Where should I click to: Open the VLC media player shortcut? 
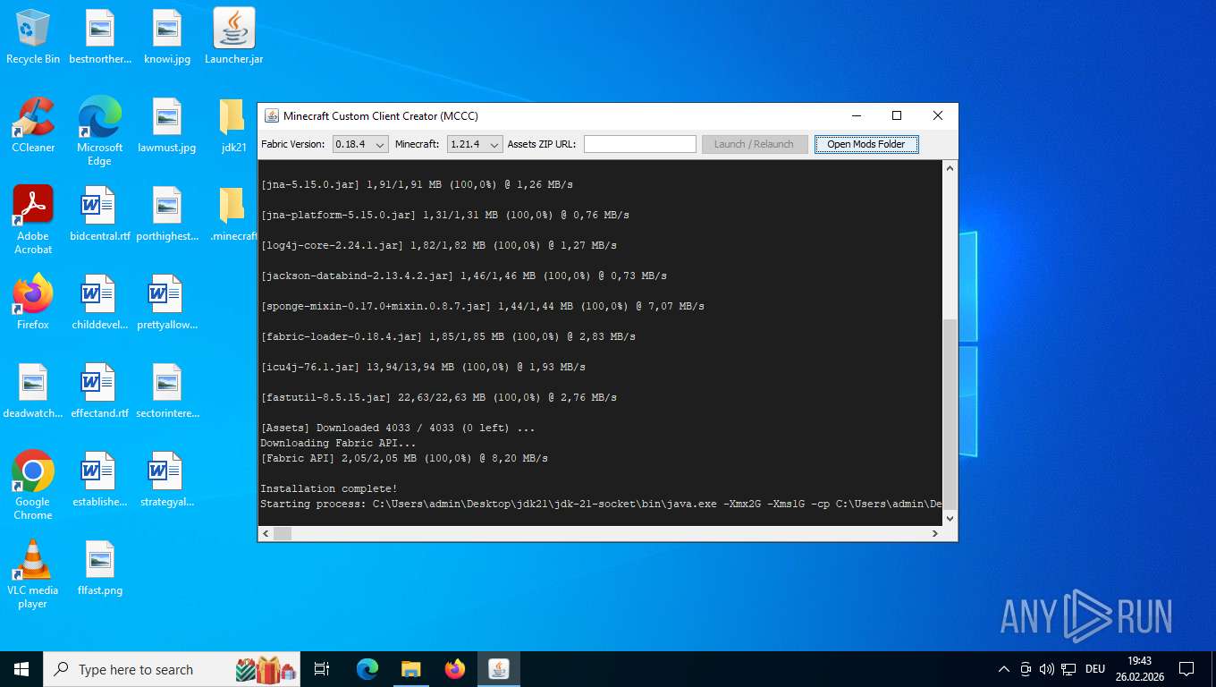point(33,574)
